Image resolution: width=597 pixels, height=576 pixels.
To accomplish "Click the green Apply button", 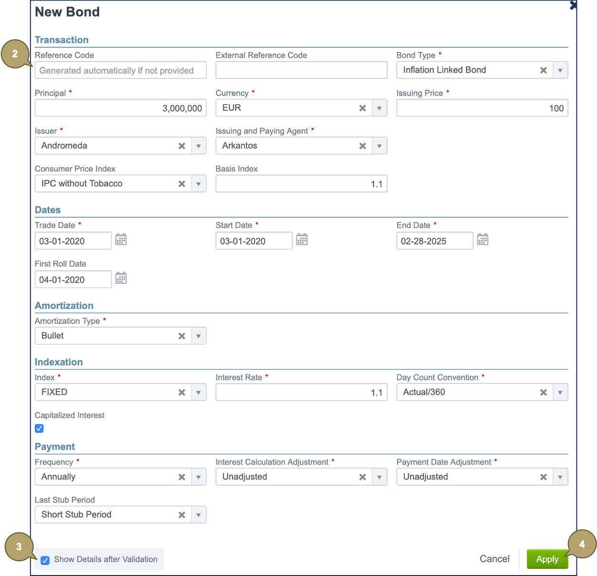I will coord(547,559).
